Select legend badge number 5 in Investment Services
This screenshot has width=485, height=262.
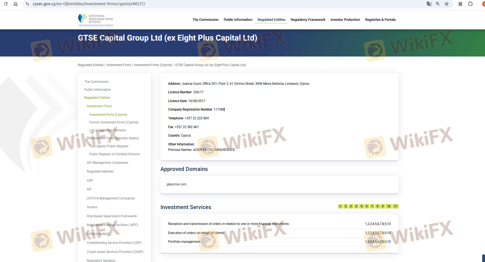pyautogui.click(x=361, y=206)
